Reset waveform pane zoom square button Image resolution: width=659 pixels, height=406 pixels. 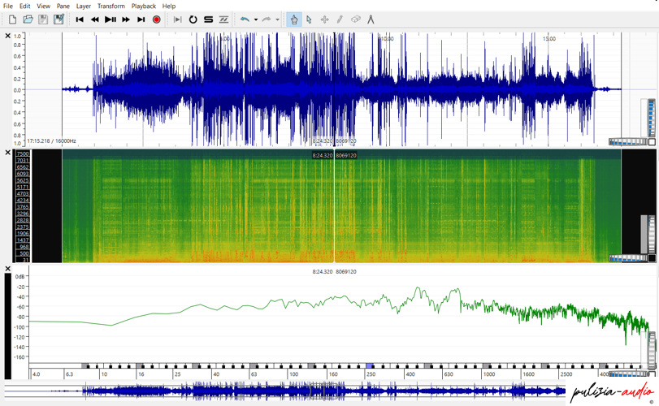click(x=652, y=142)
